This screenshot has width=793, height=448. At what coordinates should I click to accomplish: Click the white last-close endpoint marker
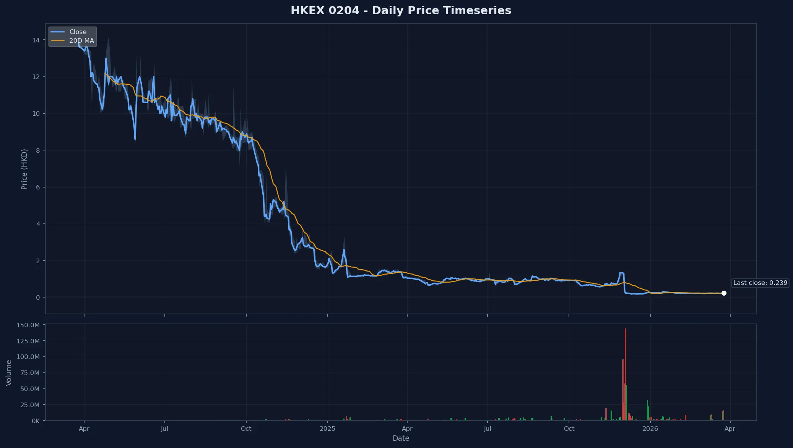tap(725, 293)
